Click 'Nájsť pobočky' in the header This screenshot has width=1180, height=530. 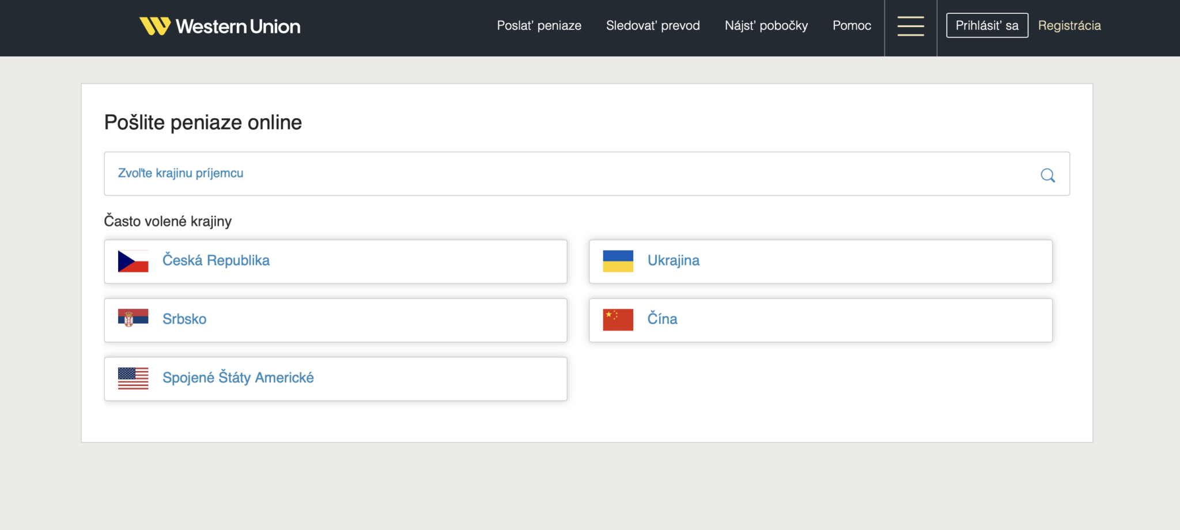point(766,25)
